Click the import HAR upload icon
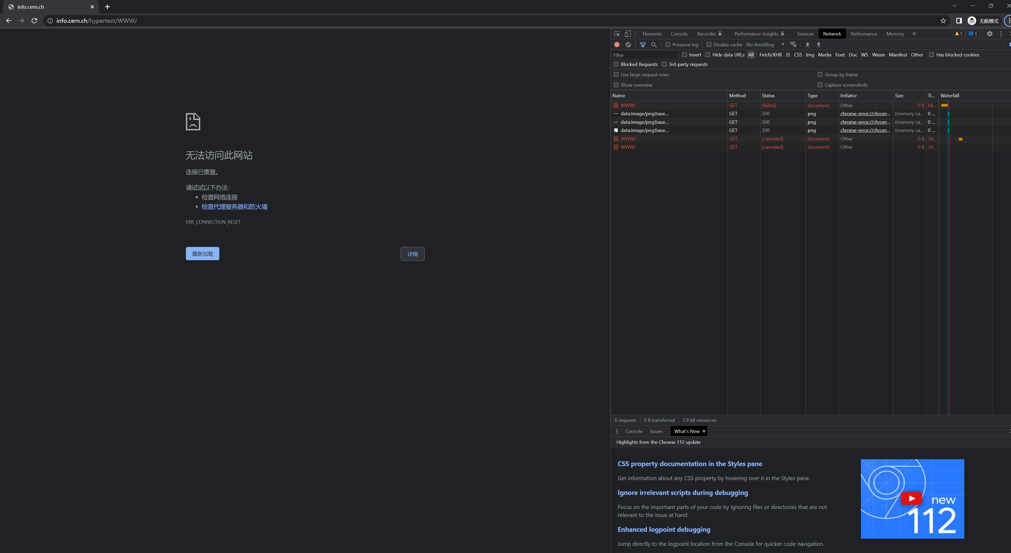The image size is (1011, 553). 807,45
